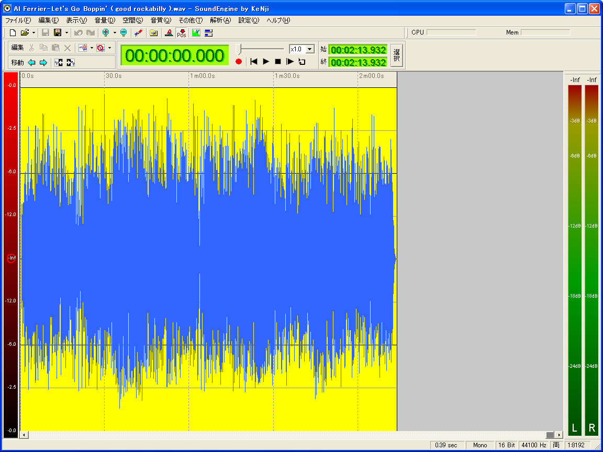Click the new file icon

[13, 32]
